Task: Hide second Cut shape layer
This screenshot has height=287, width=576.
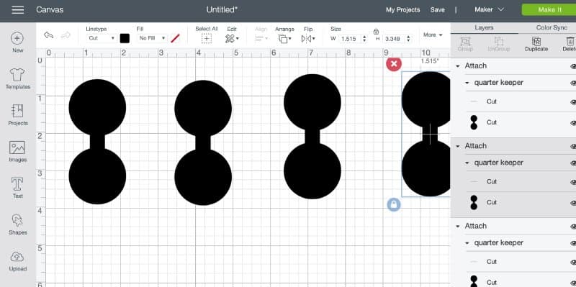Action: (x=572, y=203)
